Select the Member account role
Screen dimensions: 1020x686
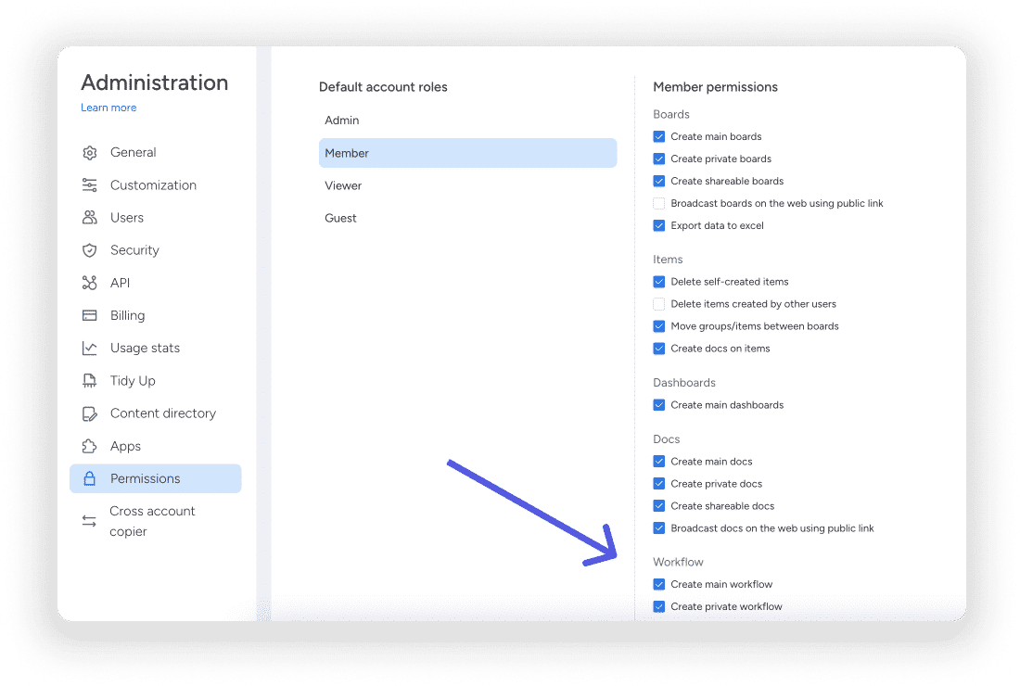(x=467, y=153)
